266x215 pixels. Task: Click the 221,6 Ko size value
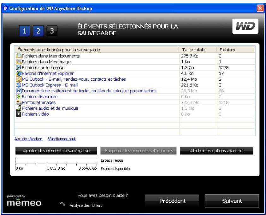190,85
